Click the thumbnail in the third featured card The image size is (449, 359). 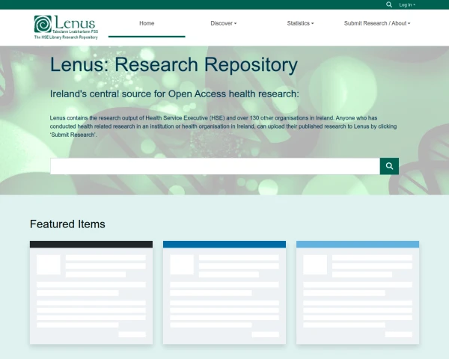tap(315, 265)
